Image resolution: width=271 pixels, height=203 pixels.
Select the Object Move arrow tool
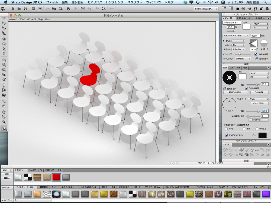click(x=4, y=23)
